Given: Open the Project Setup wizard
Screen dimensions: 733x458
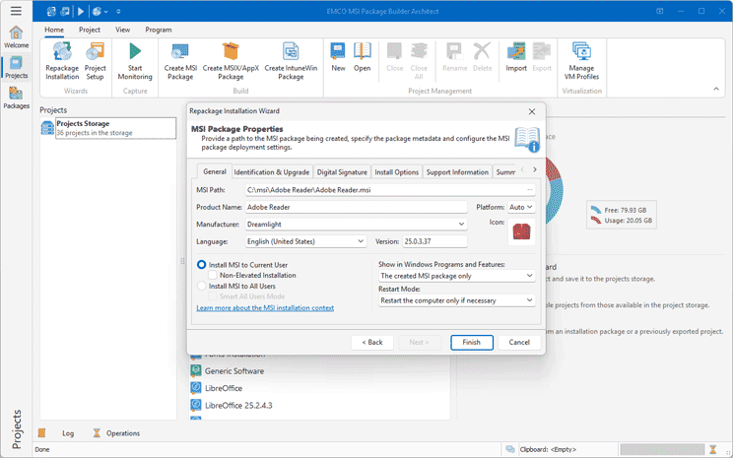Looking at the screenshot, I should pos(96,53).
